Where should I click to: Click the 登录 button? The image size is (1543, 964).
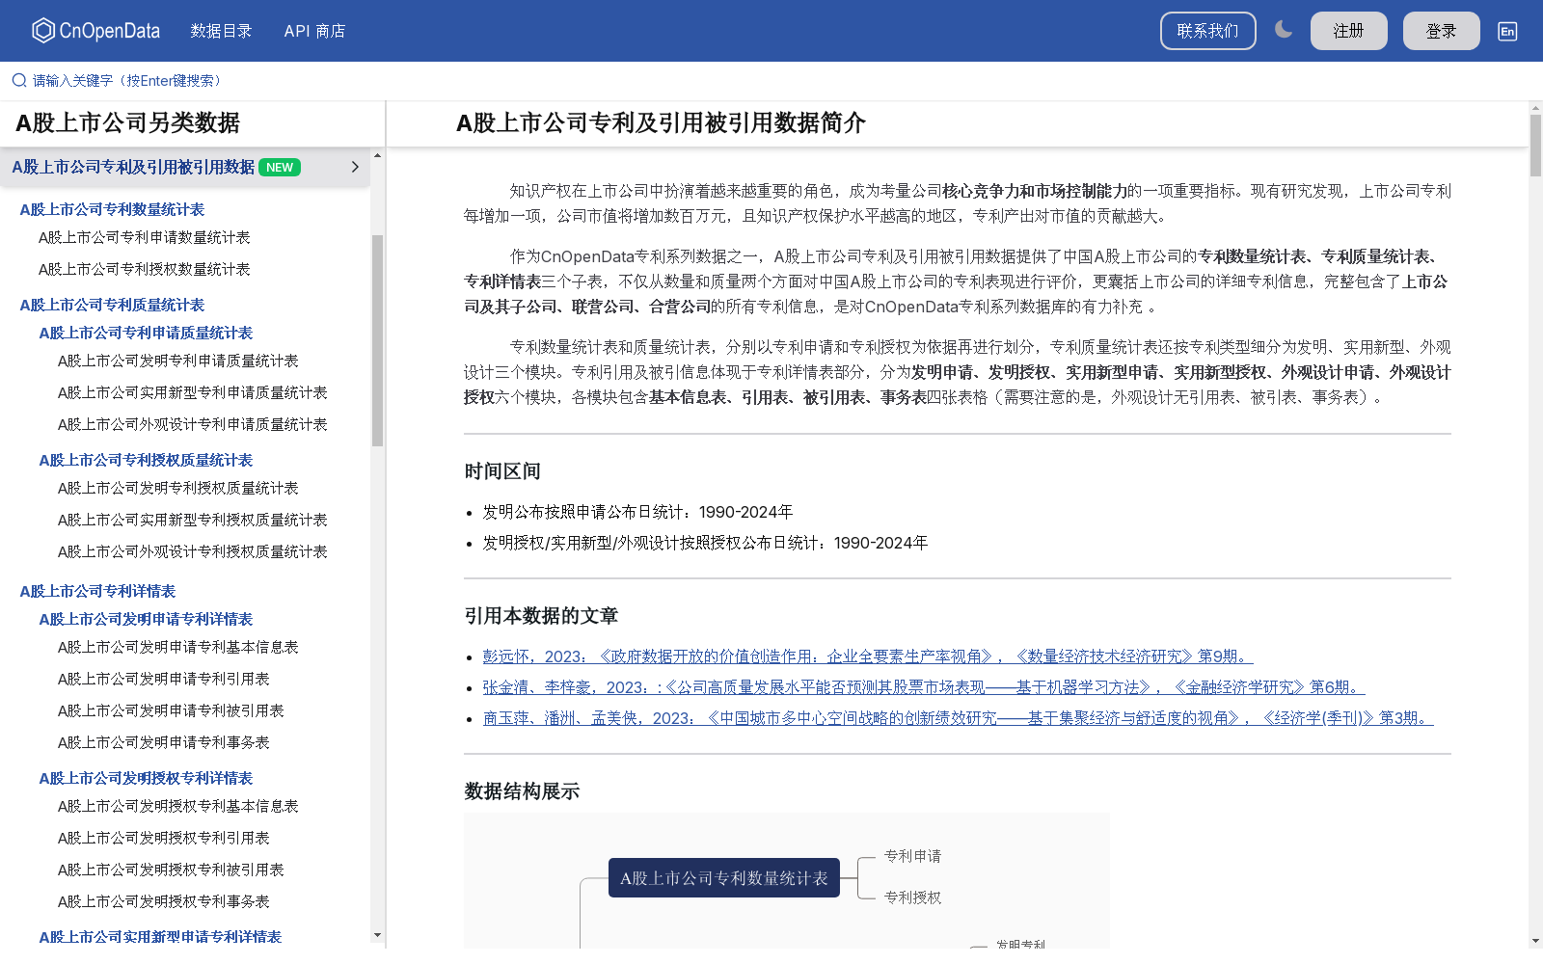[1441, 31]
